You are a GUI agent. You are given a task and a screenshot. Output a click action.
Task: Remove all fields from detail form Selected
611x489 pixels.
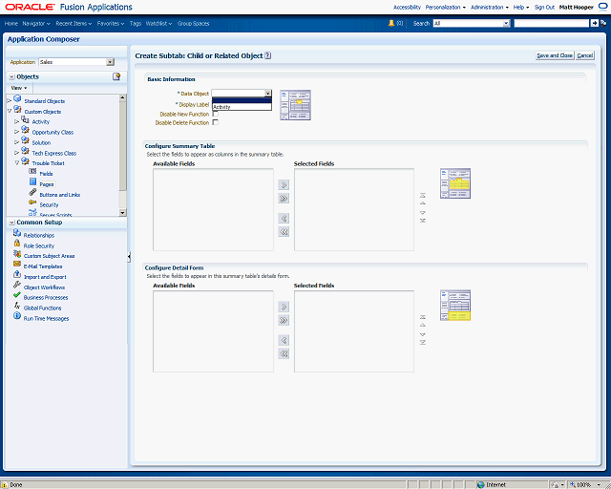click(284, 354)
